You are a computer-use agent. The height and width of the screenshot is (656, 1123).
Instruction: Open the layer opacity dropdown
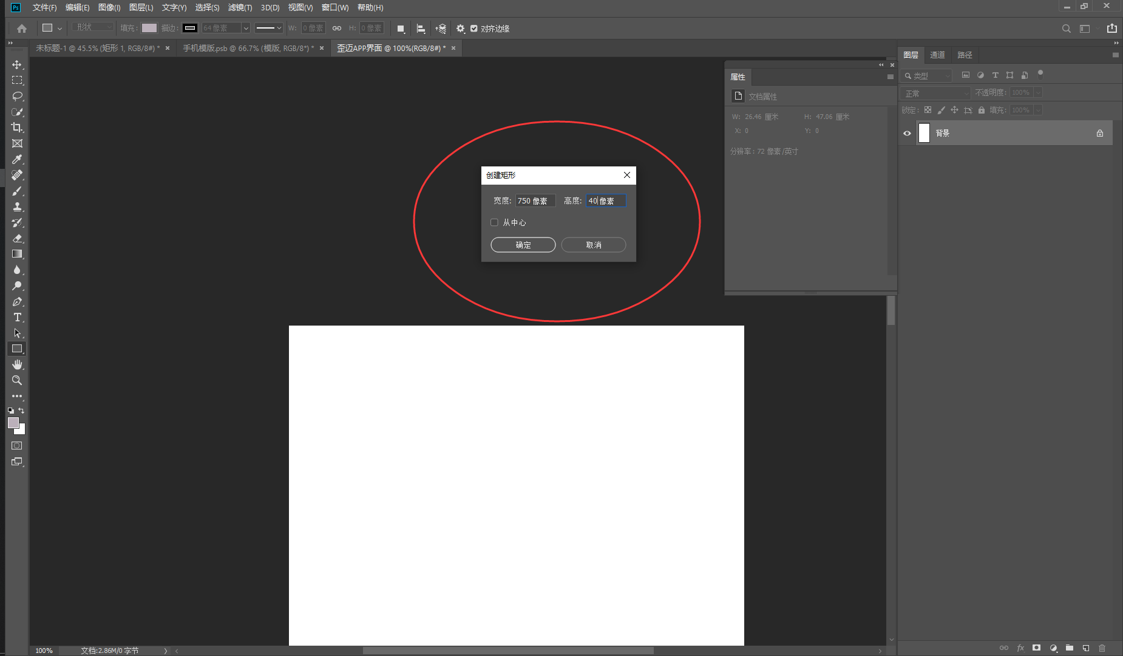click(x=1038, y=93)
